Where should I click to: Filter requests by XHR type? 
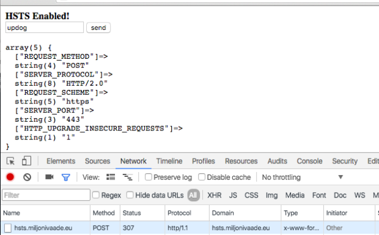[214, 195]
